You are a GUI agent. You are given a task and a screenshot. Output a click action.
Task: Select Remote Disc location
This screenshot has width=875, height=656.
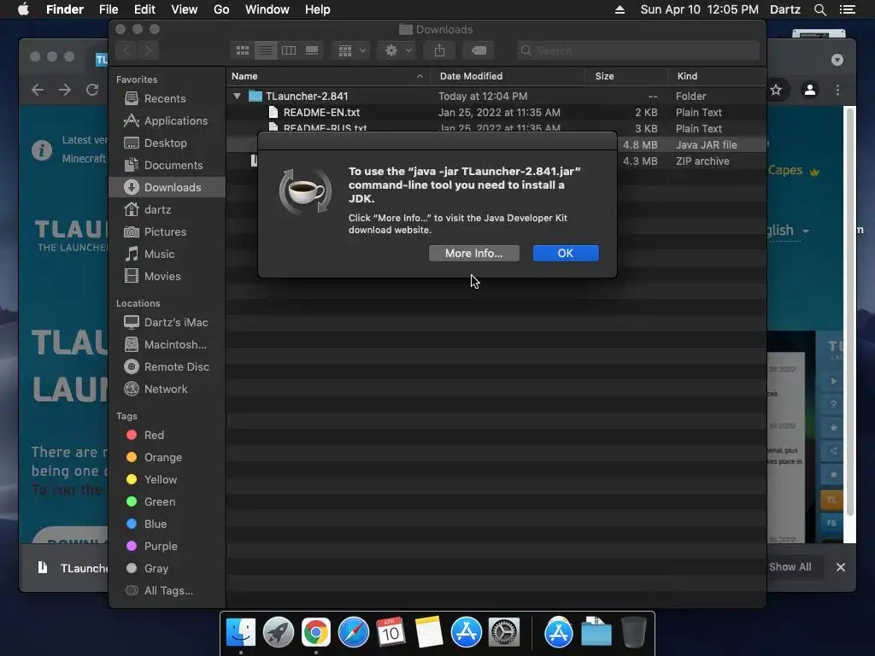click(167, 367)
